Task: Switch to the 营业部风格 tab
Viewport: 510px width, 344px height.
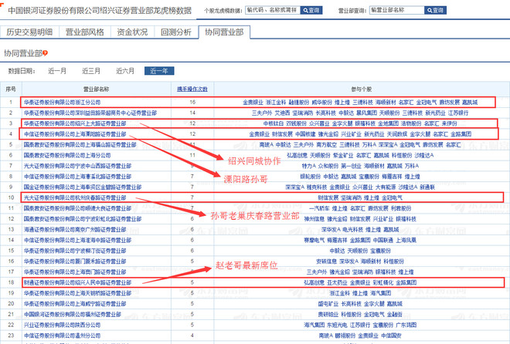Action: point(85,32)
